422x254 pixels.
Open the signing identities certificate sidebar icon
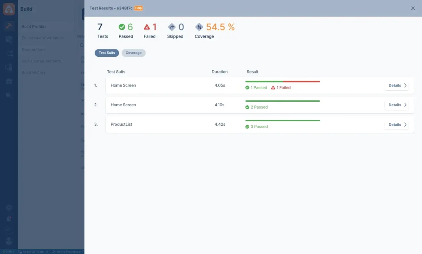point(9,40)
